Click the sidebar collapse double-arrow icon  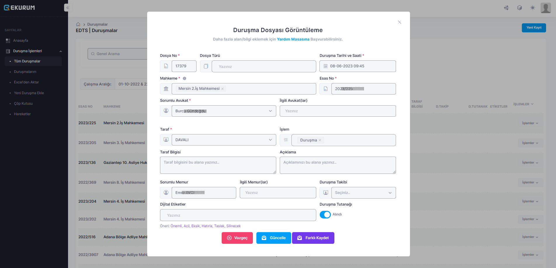(x=68, y=8)
